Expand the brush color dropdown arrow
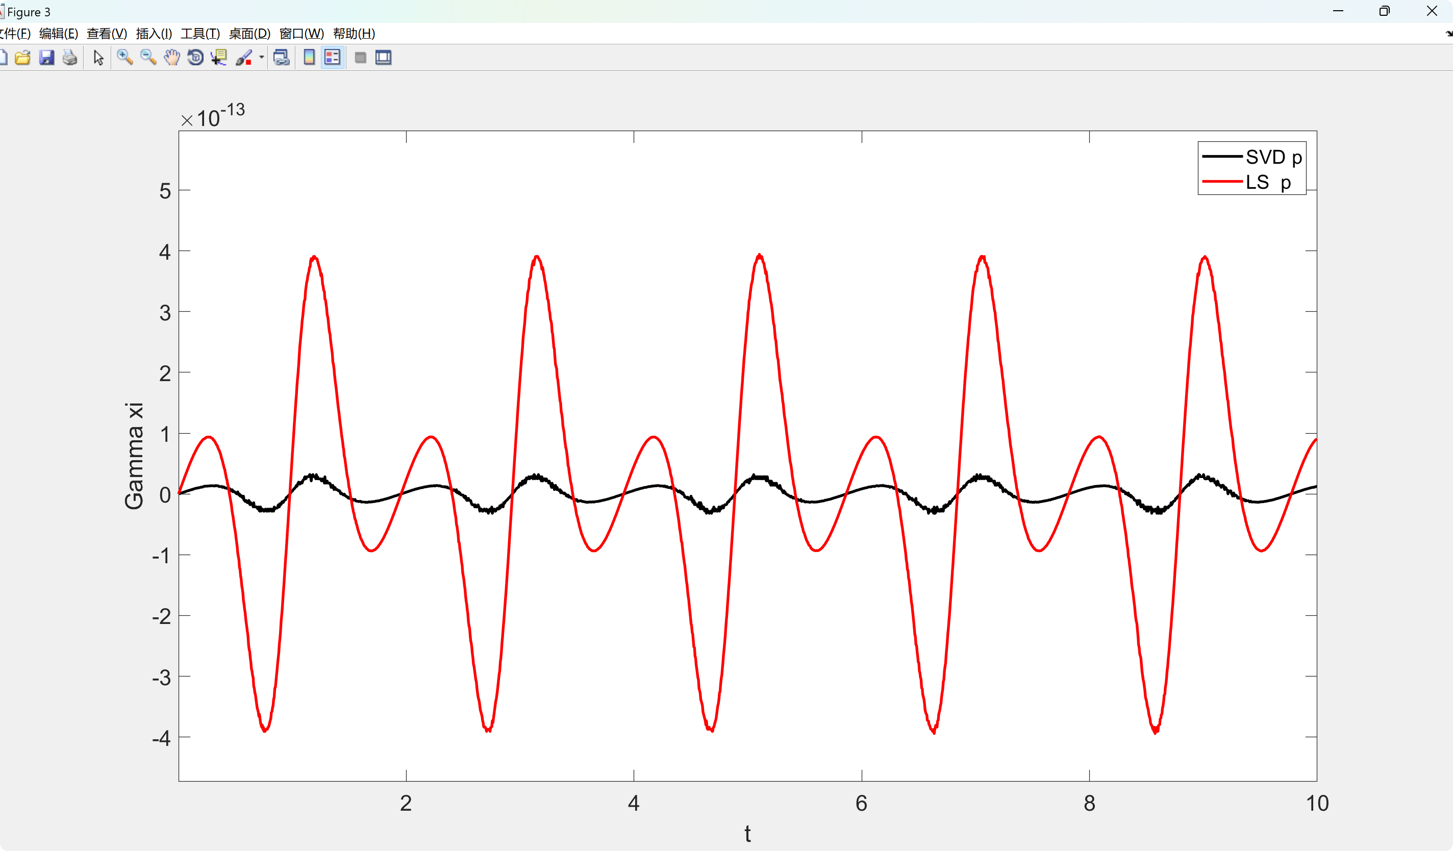The height and width of the screenshot is (851, 1453). pos(262,58)
